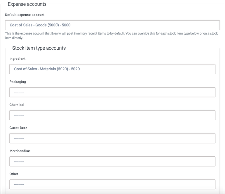The height and width of the screenshot is (194, 225).
Task: Open the Packaging account dropdown
Action: pyautogui.click(x=112, y=92)
